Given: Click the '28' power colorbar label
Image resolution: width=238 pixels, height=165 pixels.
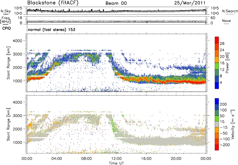Looking at the screenshot, I should click(x=222, y=43).
